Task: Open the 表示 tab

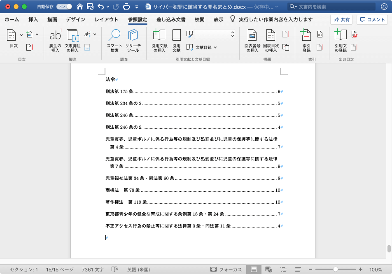Action: (219, 19)
